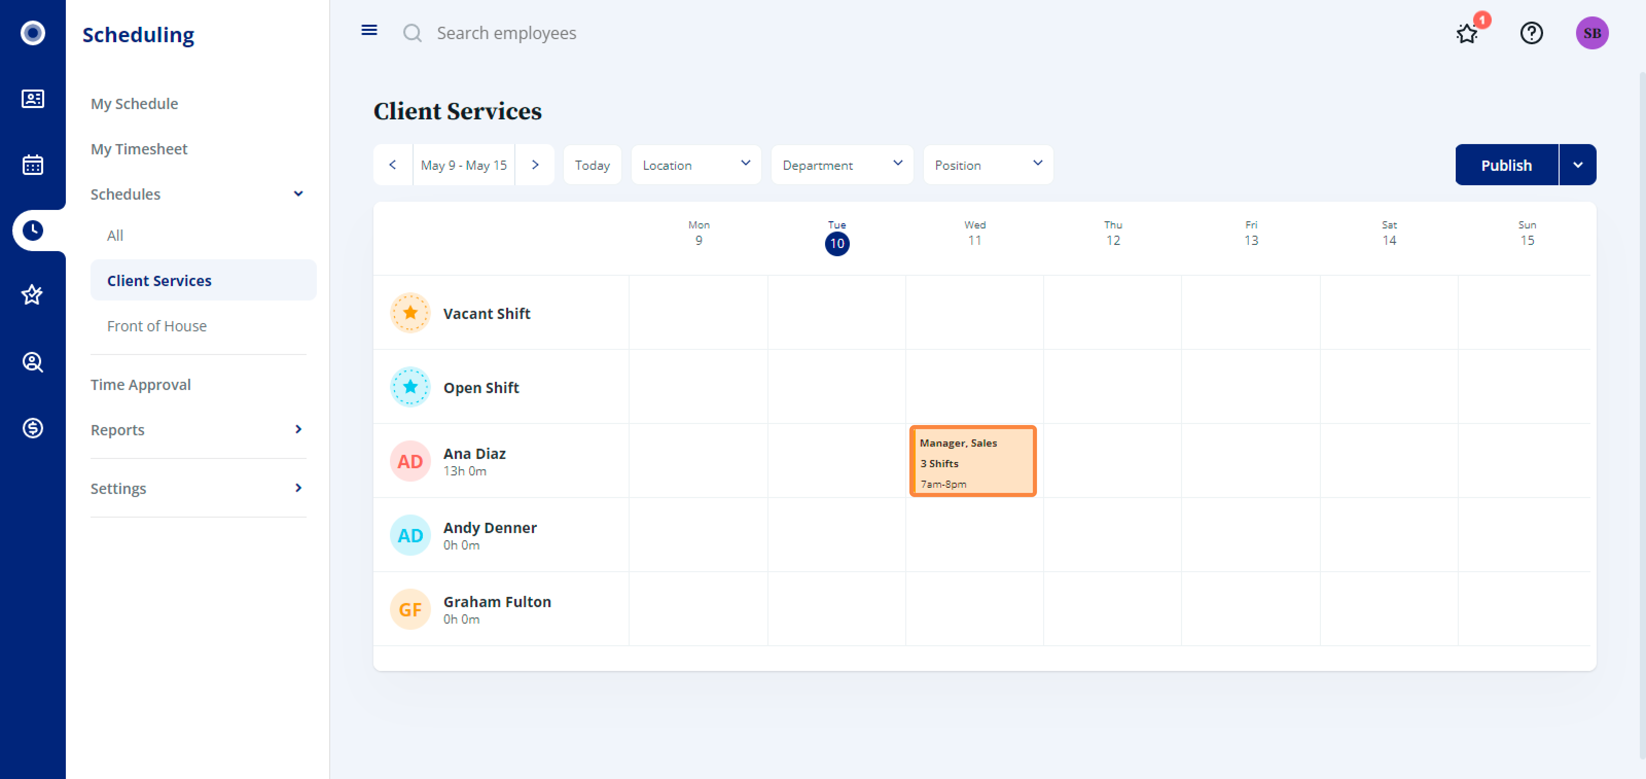Click the Today button

592,165
